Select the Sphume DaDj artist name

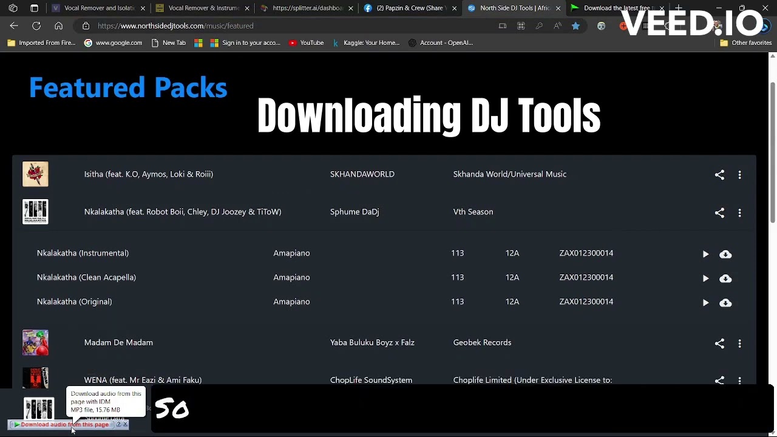coord(355,212)
